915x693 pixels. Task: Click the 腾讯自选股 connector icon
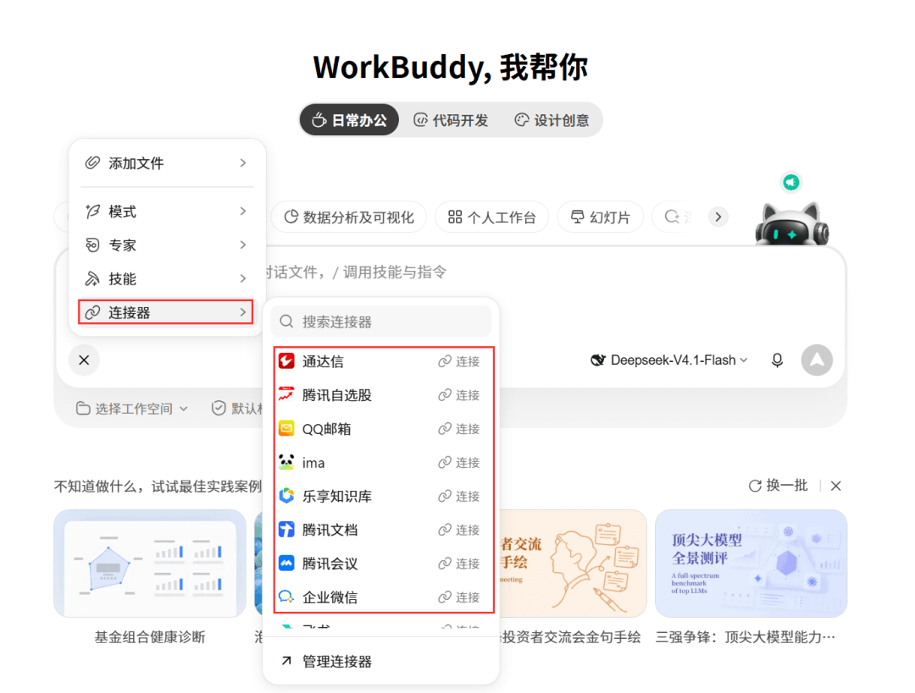tap(286, 395)
